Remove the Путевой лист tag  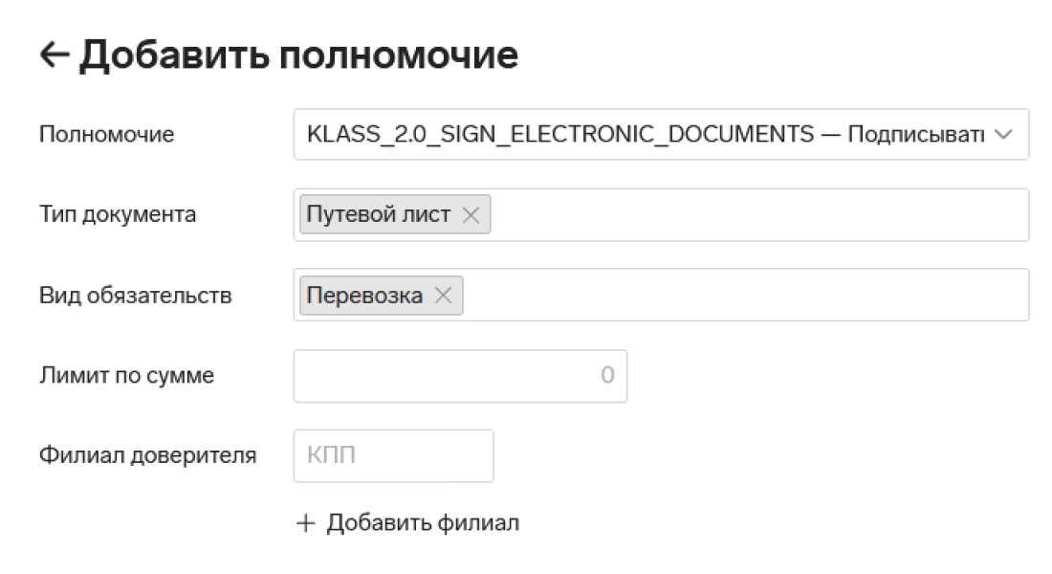pos(471,215)
